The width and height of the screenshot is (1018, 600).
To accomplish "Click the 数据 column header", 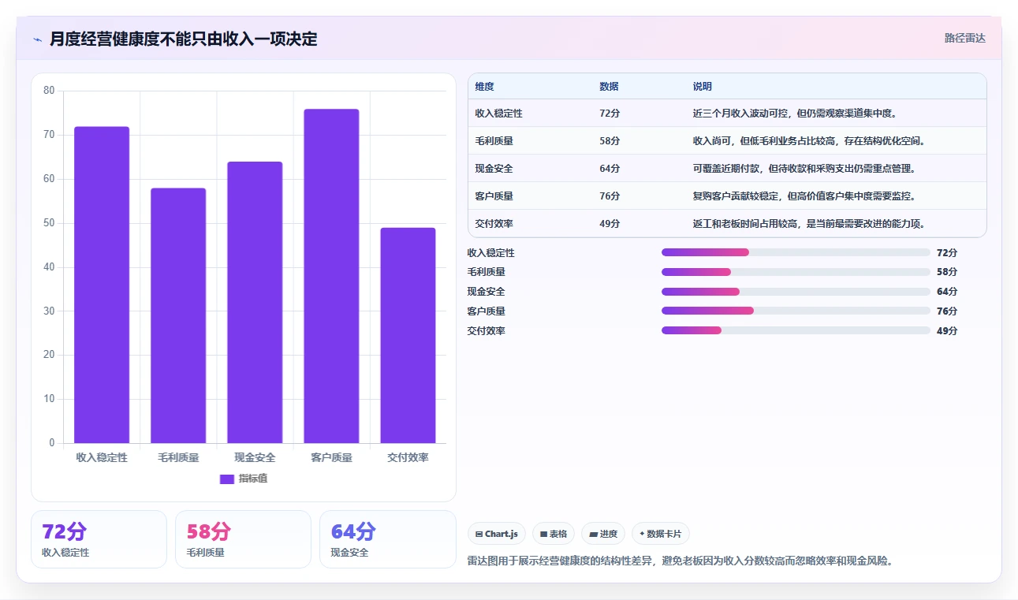I will click(x=609, y=87).
